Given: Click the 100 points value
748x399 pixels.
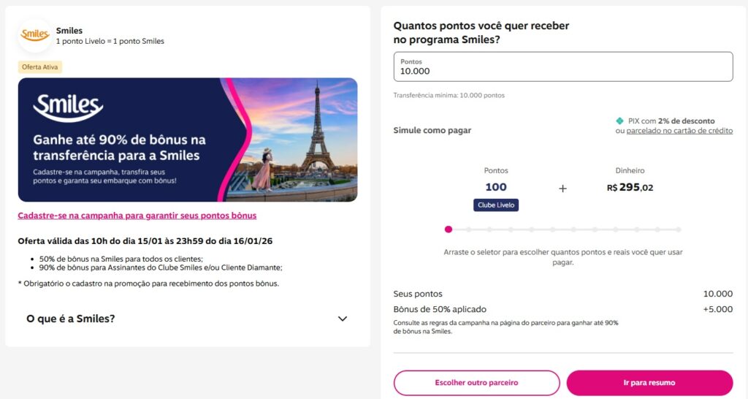Looking at the screenshot, I should click(496, 187).
